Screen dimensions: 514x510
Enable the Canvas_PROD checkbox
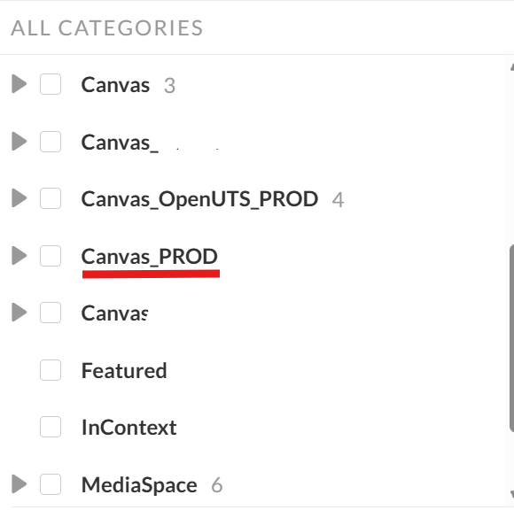click(x=51, y=256)
